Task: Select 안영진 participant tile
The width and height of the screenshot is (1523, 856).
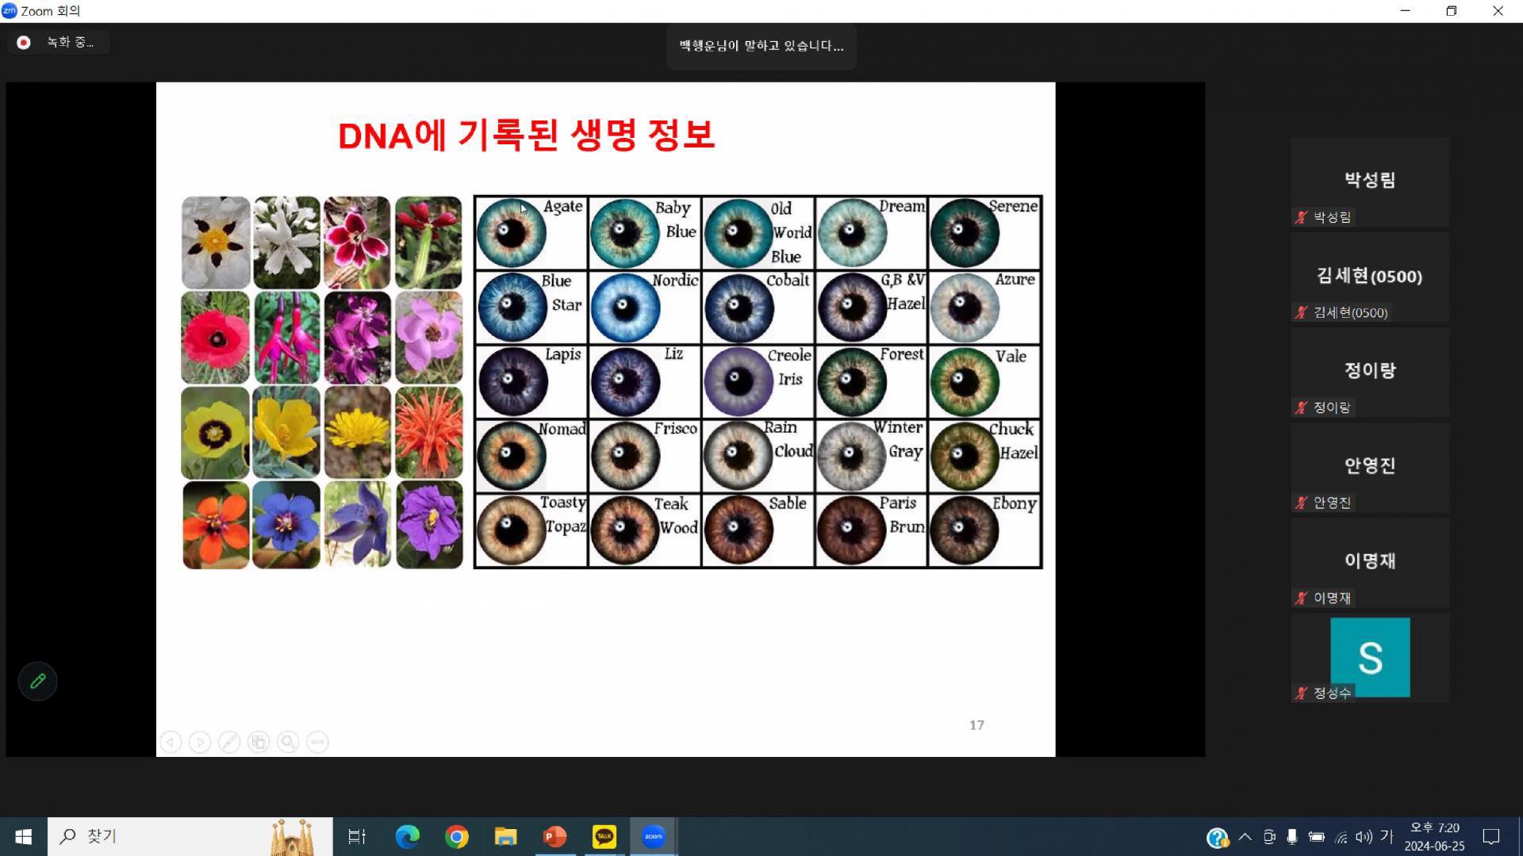Action: 1370,466
